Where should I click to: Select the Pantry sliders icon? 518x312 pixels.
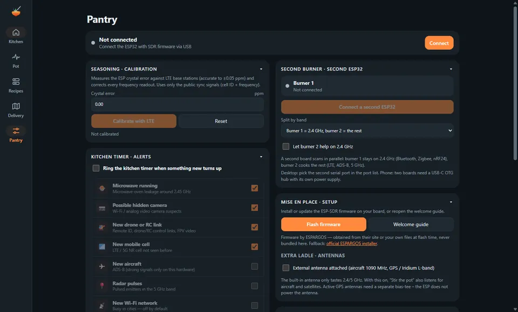(16, 131)
